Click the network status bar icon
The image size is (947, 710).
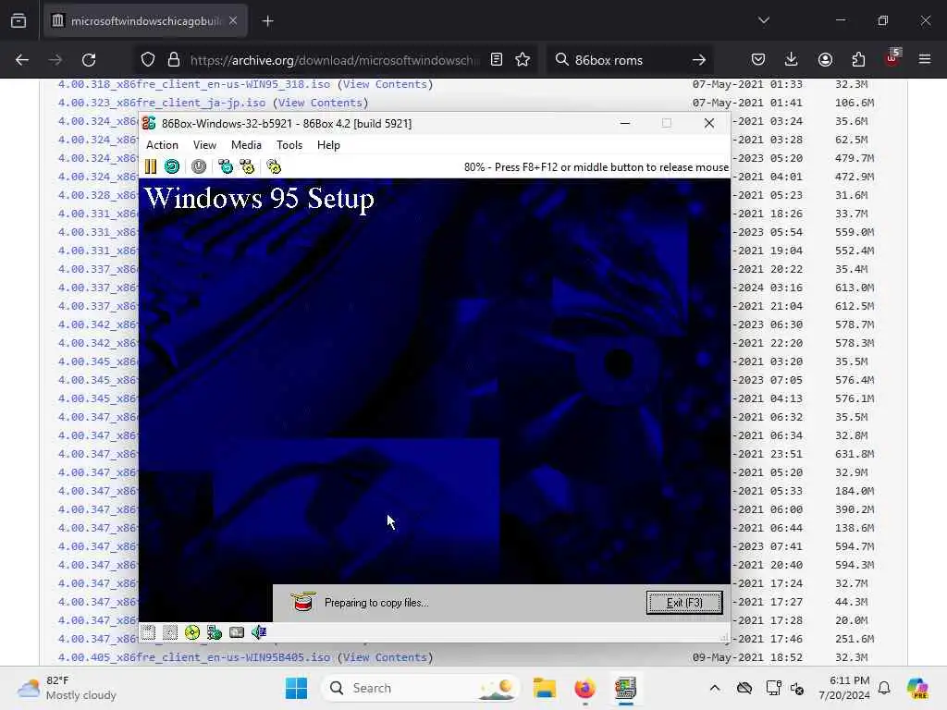tap(215, 632)
